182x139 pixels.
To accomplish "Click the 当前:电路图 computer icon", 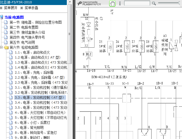I will tap(2, 17).
